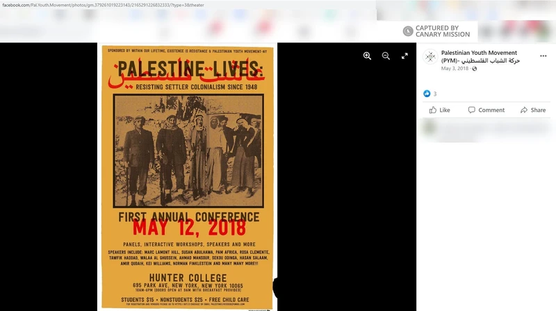The width and height of the screenshot is (556, 311).
Task: View the 3 reactions count
Action: coord(435,94)
